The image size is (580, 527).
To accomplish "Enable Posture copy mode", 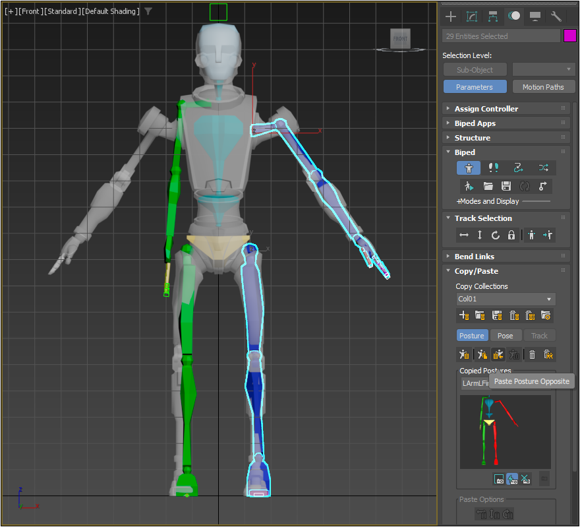I will (x=471, y=336).
